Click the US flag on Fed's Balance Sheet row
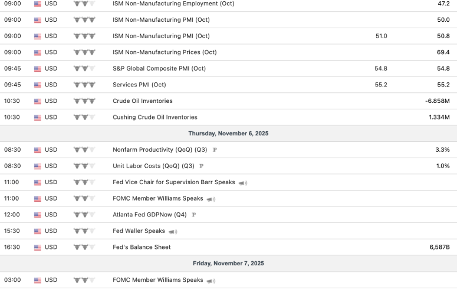Viewport: 457px width, 290px height. pos(38,247)
